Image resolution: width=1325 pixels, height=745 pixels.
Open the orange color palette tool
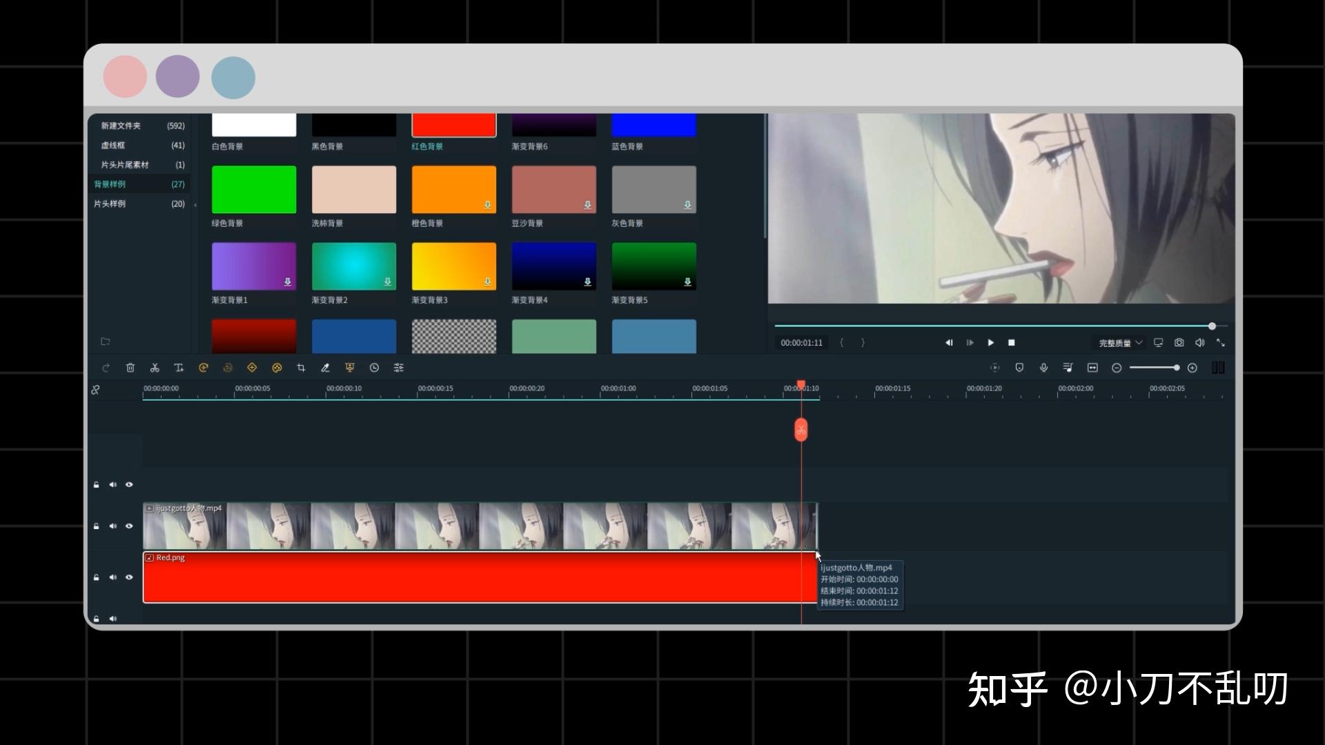(277, 368)
